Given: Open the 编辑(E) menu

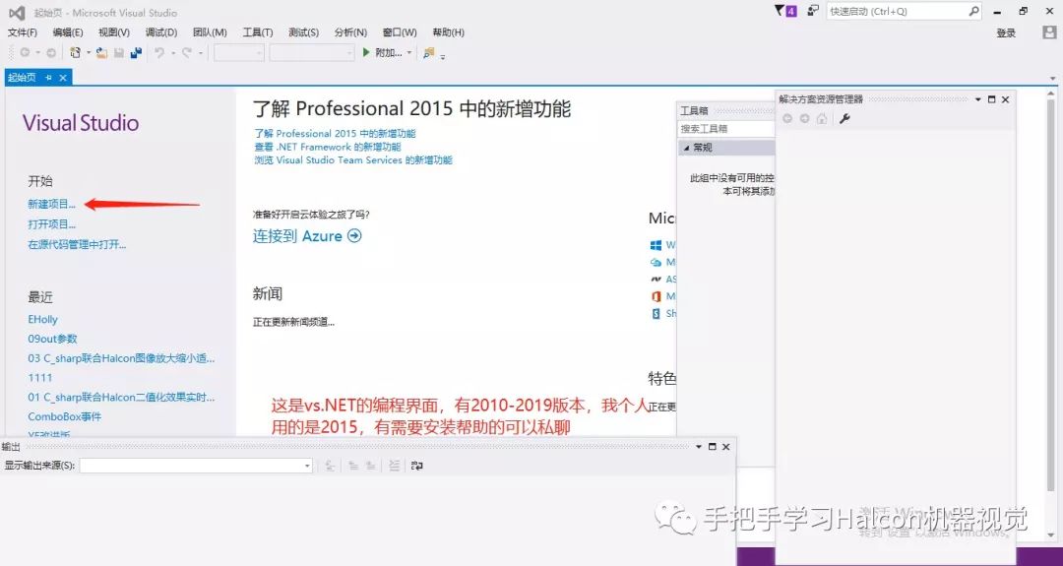Looking at the screenshot, I should tap(68, 31).
